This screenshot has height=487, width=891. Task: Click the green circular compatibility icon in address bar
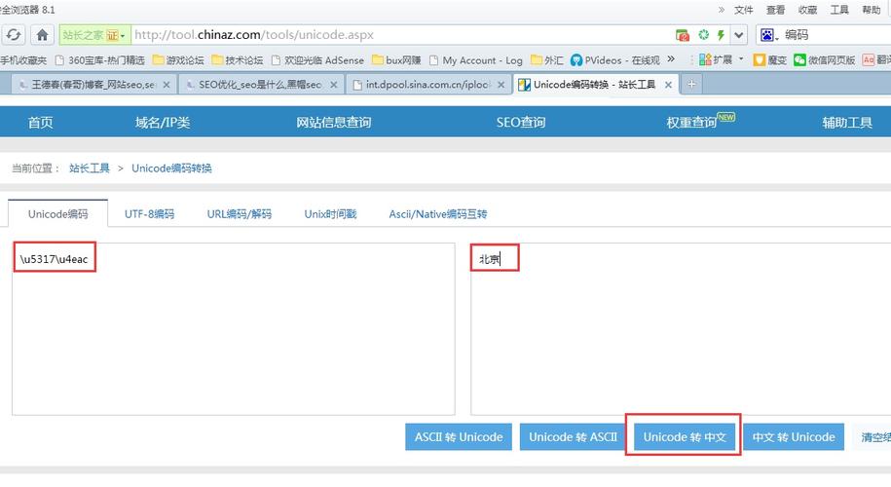tap(703, 35)
